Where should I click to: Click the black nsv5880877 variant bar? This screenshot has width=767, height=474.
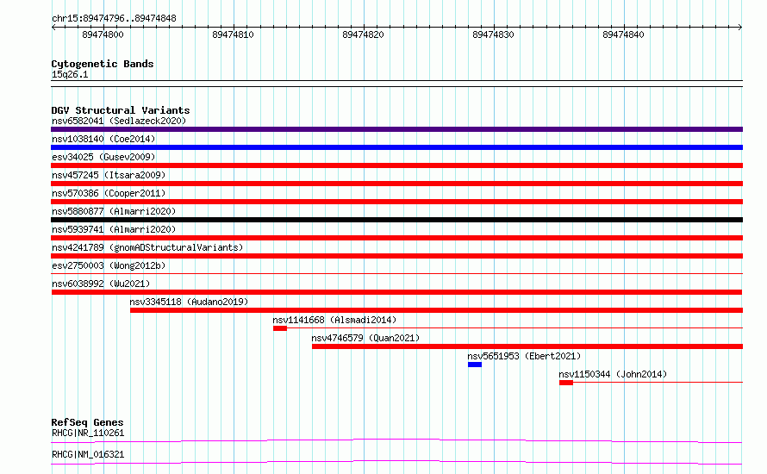pos(396,220)
